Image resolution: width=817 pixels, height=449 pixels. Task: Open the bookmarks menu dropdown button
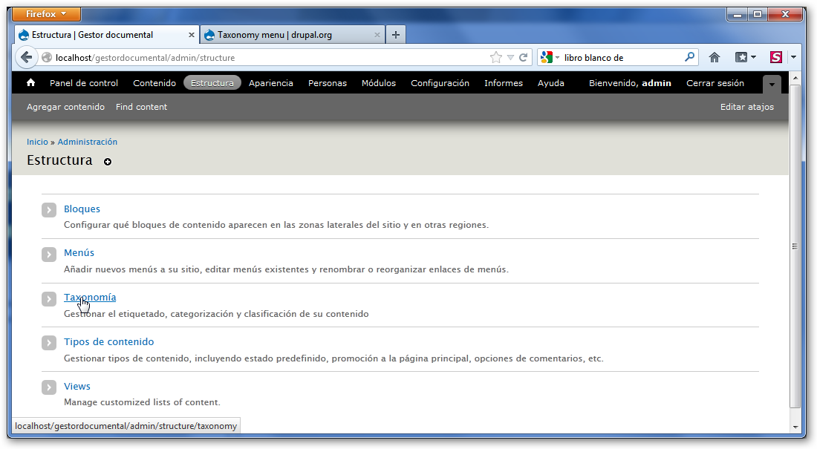(745, 57)
